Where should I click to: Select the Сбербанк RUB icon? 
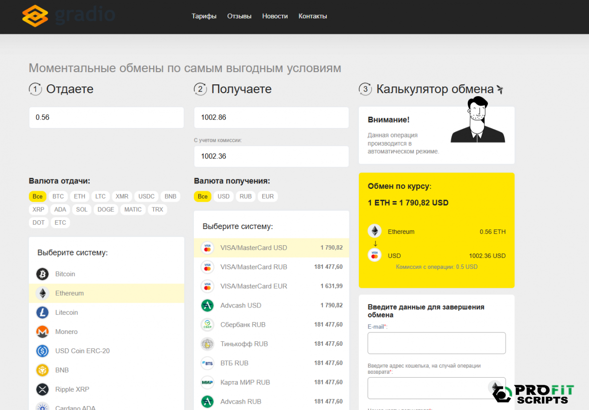[208, 325]
